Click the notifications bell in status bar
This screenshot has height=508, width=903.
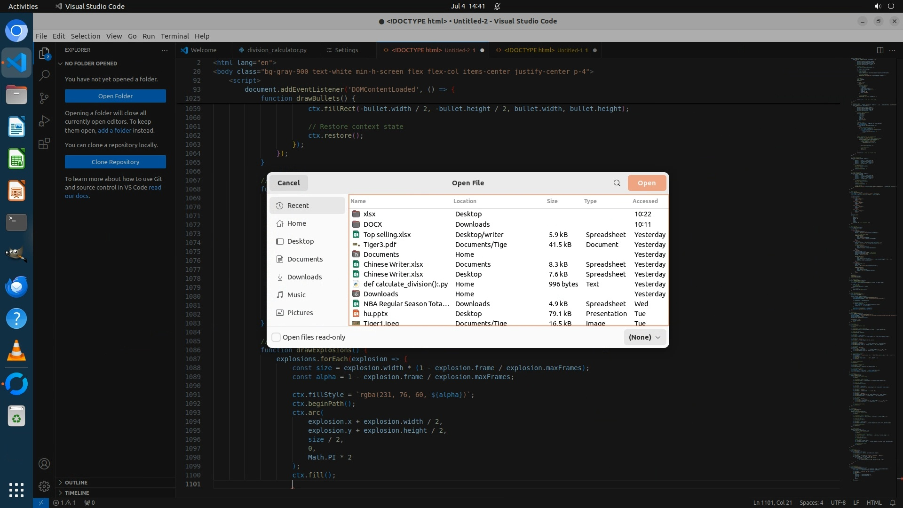[893, 502]
